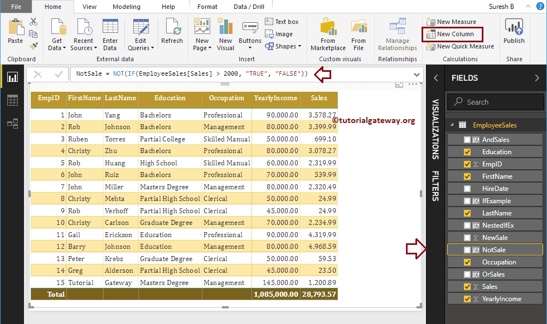This screenshot has width=547, height=324.
Task: Open the Modeling ribbon tab
Action: [126, 7]
